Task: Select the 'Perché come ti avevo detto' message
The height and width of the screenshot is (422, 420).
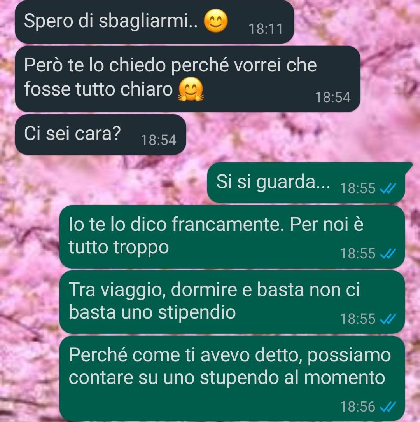Action: (x=232, y=378)
